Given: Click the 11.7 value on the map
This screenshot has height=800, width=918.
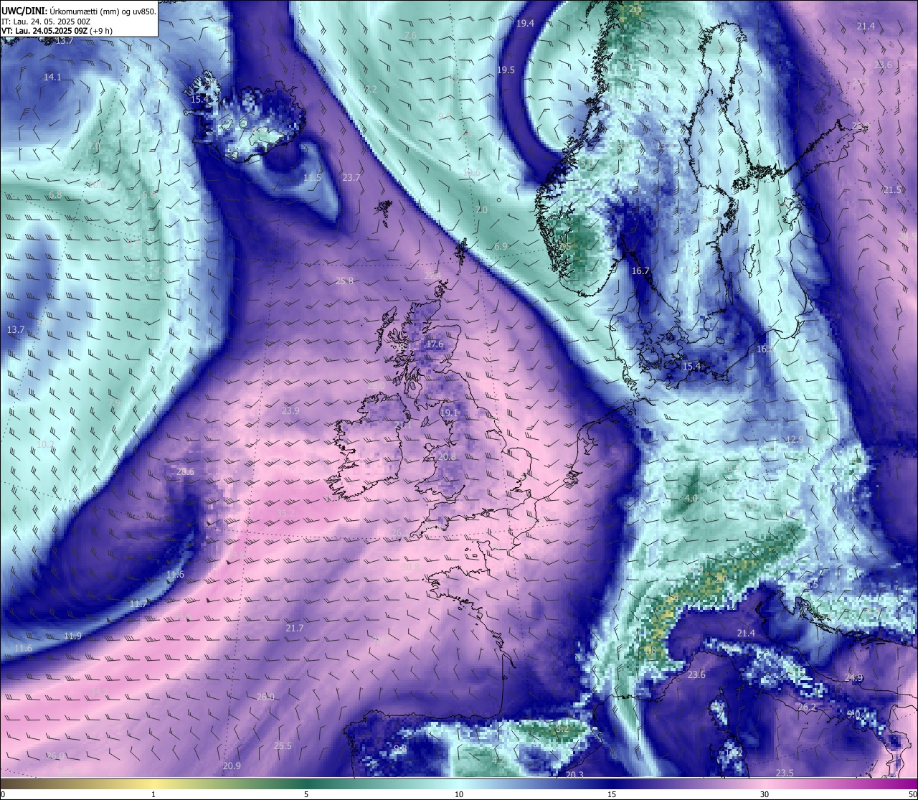Looking at the screenshot, I should tap(138, 603).
